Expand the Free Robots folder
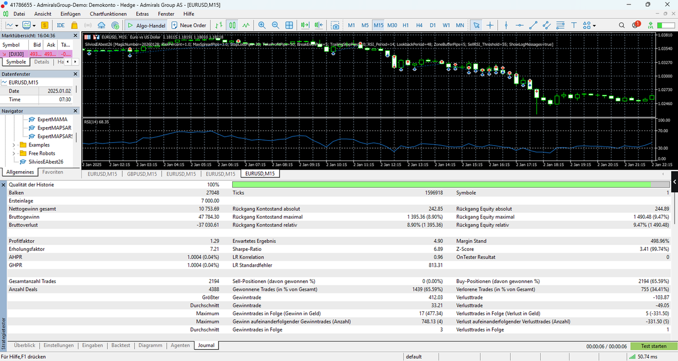Viewport: 678px width, 361px height. pyautogui.click(x=14, y=153)
